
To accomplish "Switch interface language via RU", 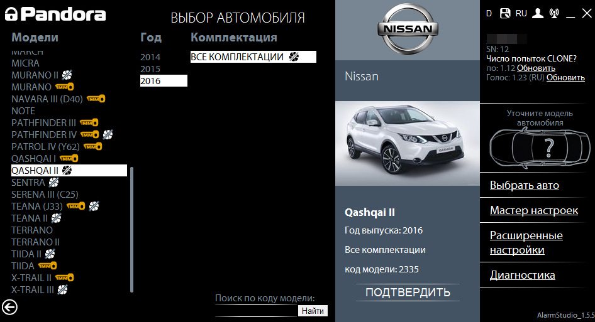I will [521, 13].
